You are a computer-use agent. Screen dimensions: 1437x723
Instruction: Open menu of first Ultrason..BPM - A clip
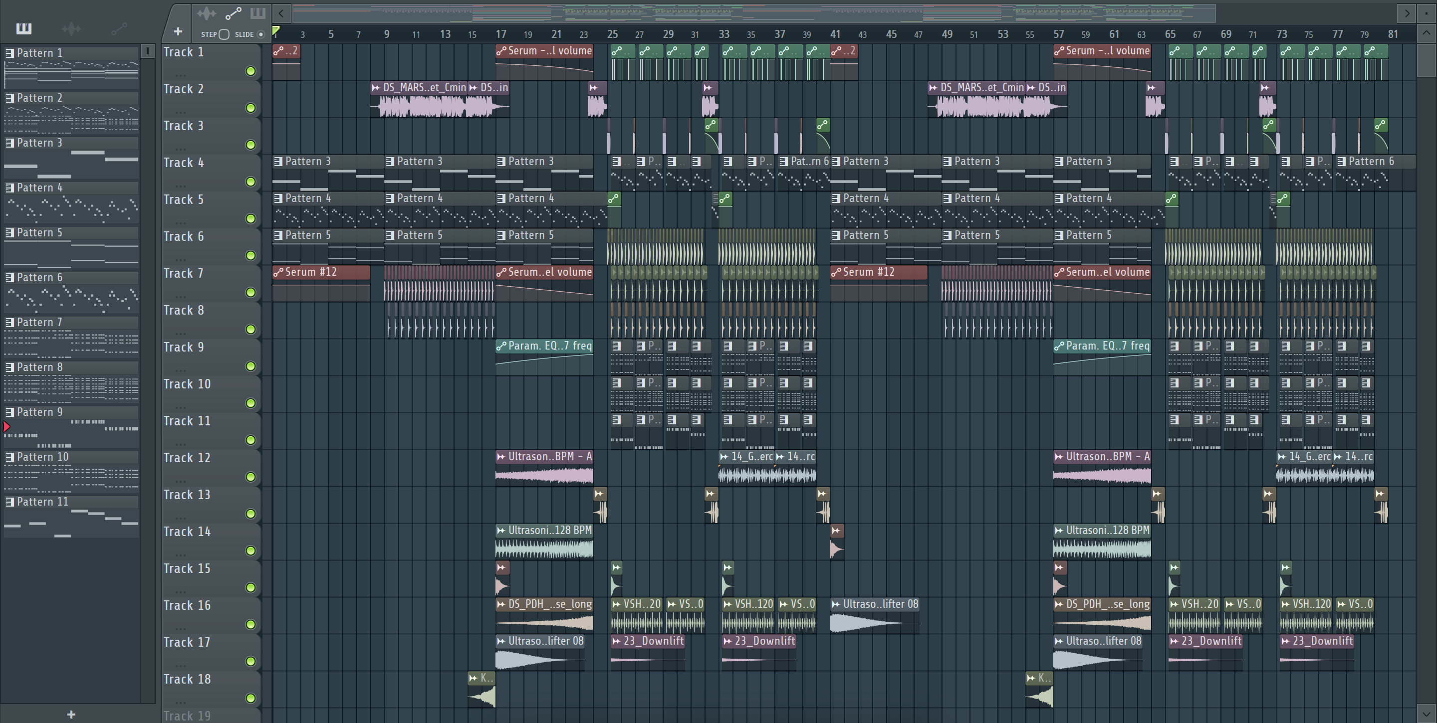(501, 457)
